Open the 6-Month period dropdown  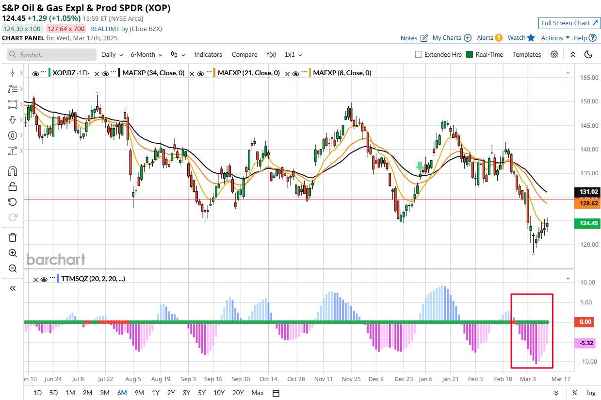tap(146, 54)
